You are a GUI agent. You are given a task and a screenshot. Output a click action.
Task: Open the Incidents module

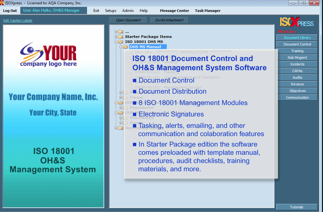click(297, 64)
